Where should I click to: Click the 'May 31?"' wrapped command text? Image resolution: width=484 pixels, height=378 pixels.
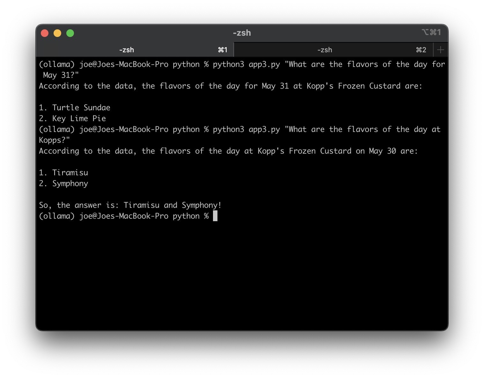click(x=61, y=75)
